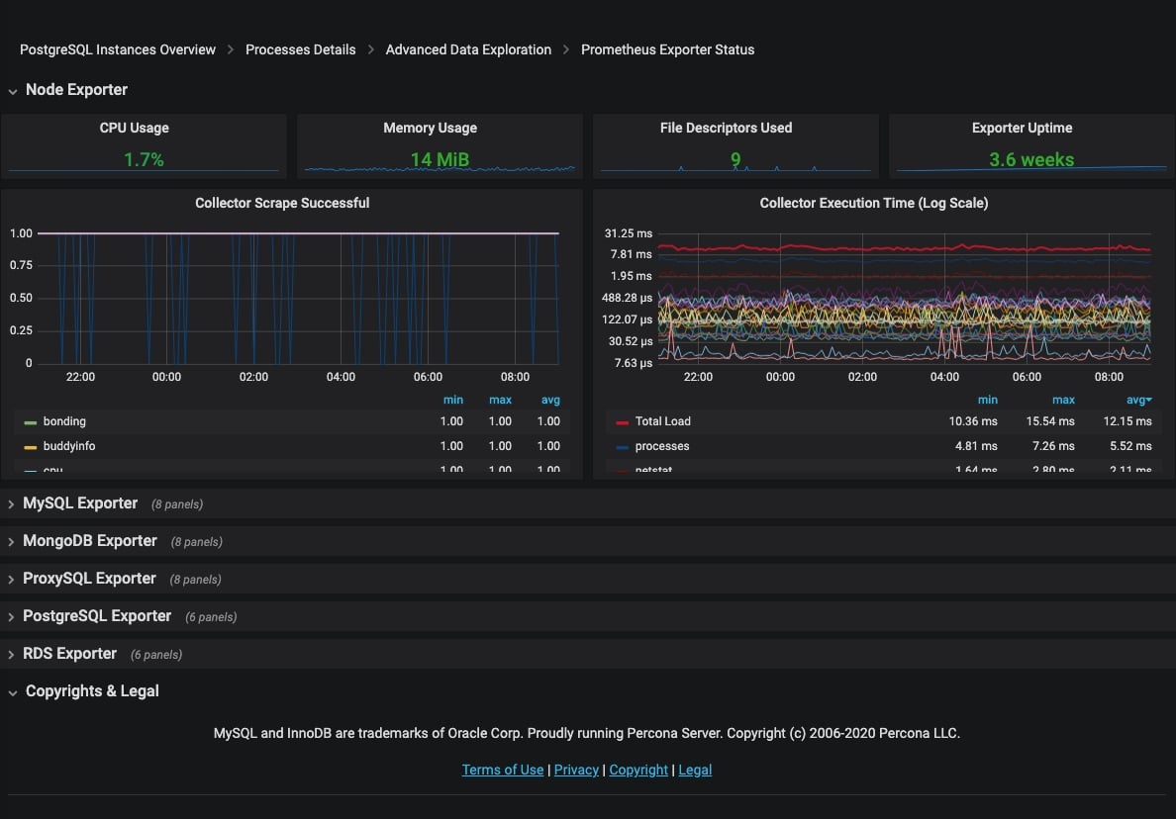
Task: Open the Privacy link
Action: point(576,770)
